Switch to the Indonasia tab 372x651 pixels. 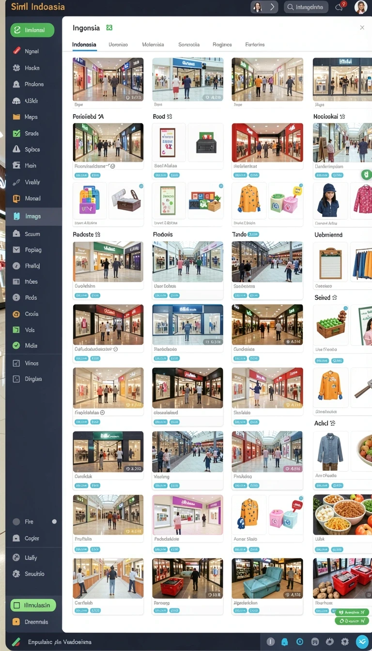click(x=84, y=45)
